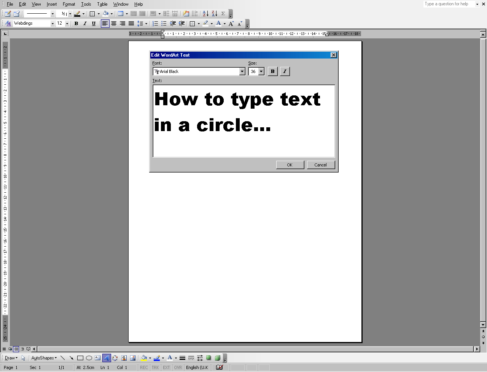Toggle Bold on Formatting toolbar
The image size is (487, 372).
point(76,24)
